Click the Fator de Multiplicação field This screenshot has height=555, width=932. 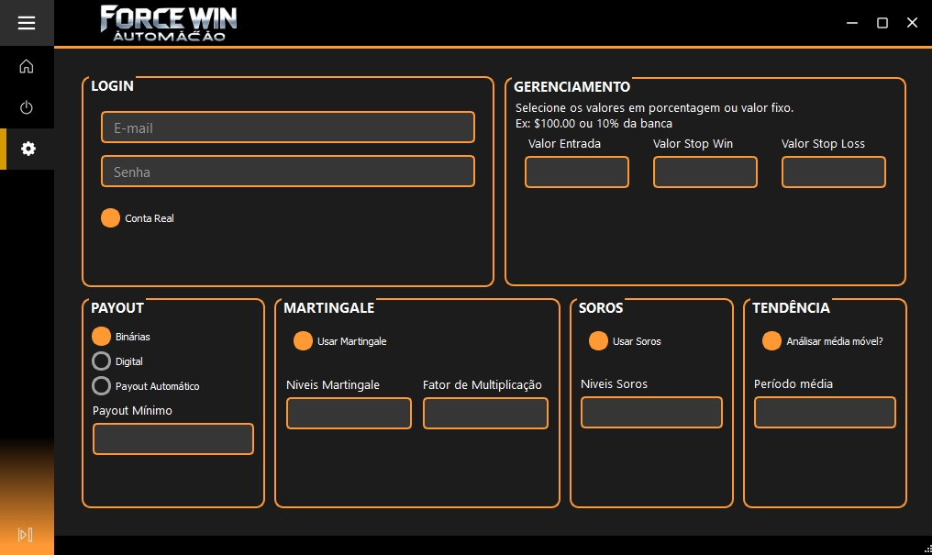tap(484, 414)
